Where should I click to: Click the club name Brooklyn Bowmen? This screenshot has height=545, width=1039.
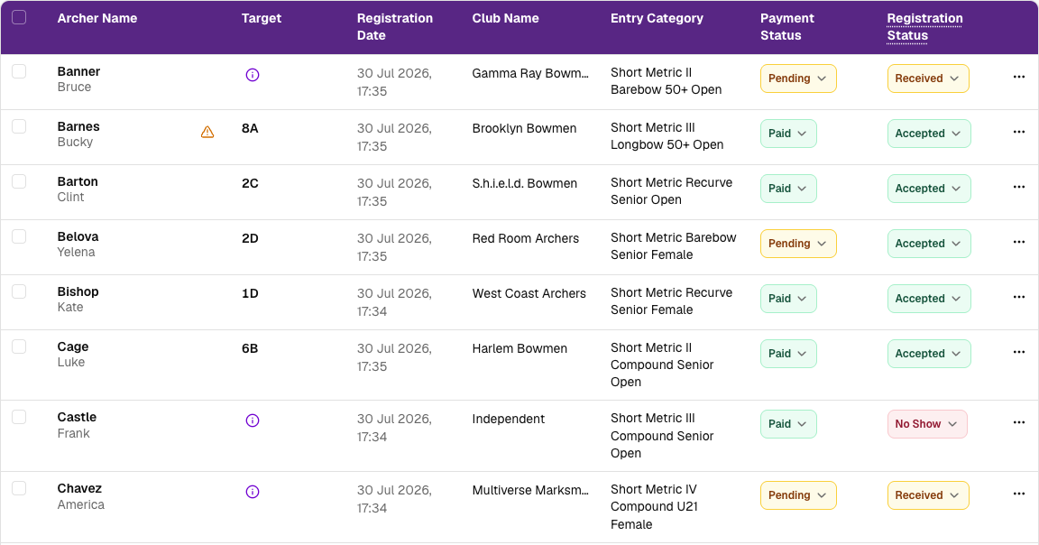point(524,129)
